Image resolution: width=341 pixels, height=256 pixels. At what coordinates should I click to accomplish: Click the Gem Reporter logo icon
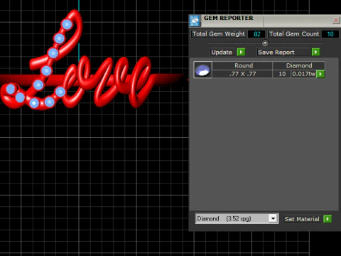click(x=195, y=21)
